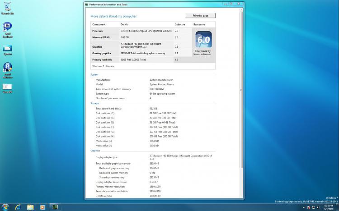This screenshot has width=339, height=211.
Task: Minimize the Performance Information window
Action: click(226, 4)
